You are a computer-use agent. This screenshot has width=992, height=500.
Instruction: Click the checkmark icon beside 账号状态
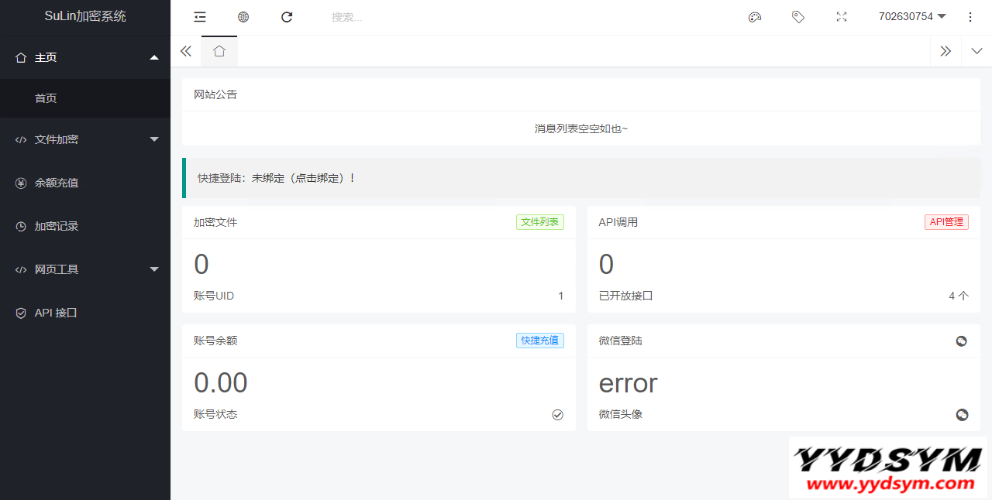coord(557,415)
